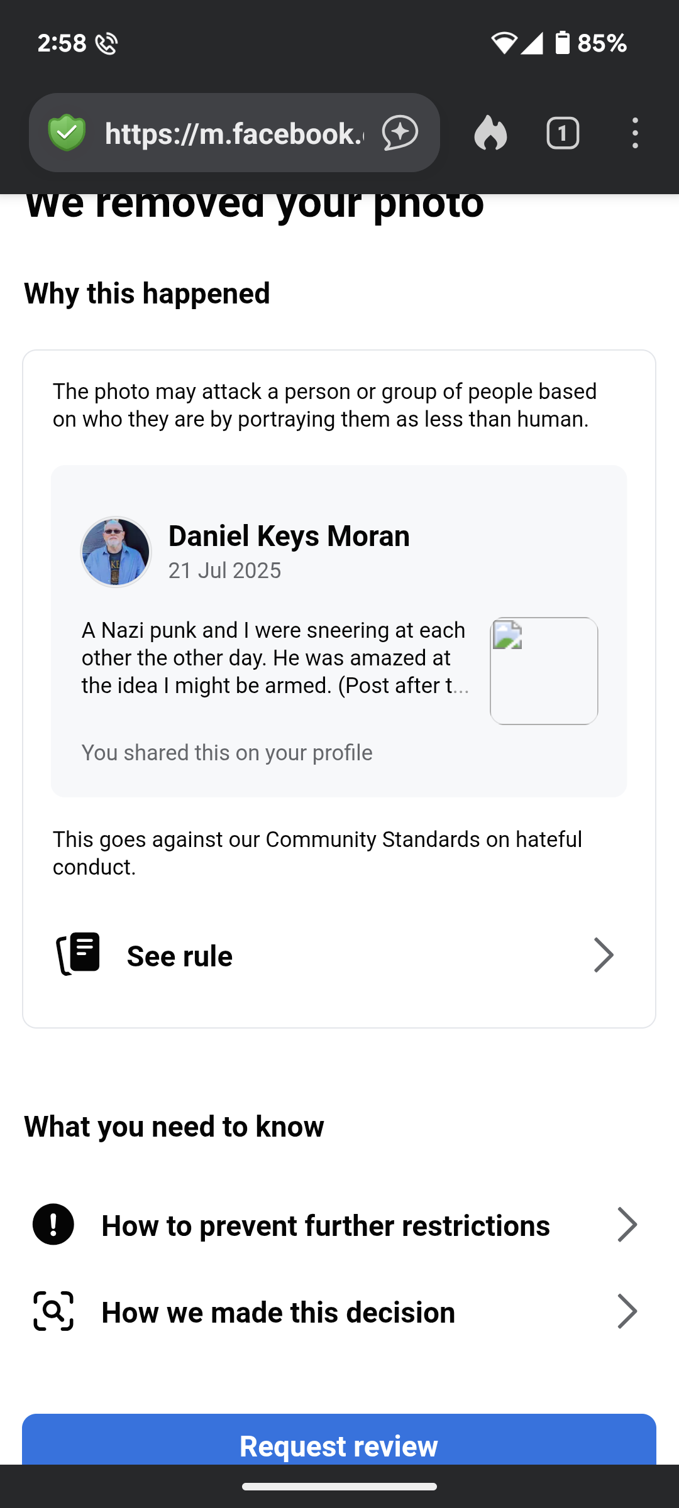Expand chevron for prevent further restrictions
The height and width of the screenshot is (1508, 679).
(627, 1225)
